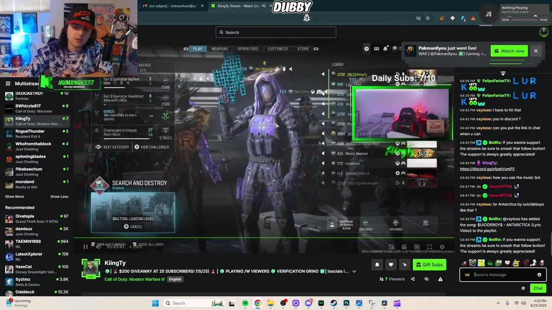This screenshot has height=310, width=552.
Task: Click KiingTy's live avatar
Action: point(91,270)
